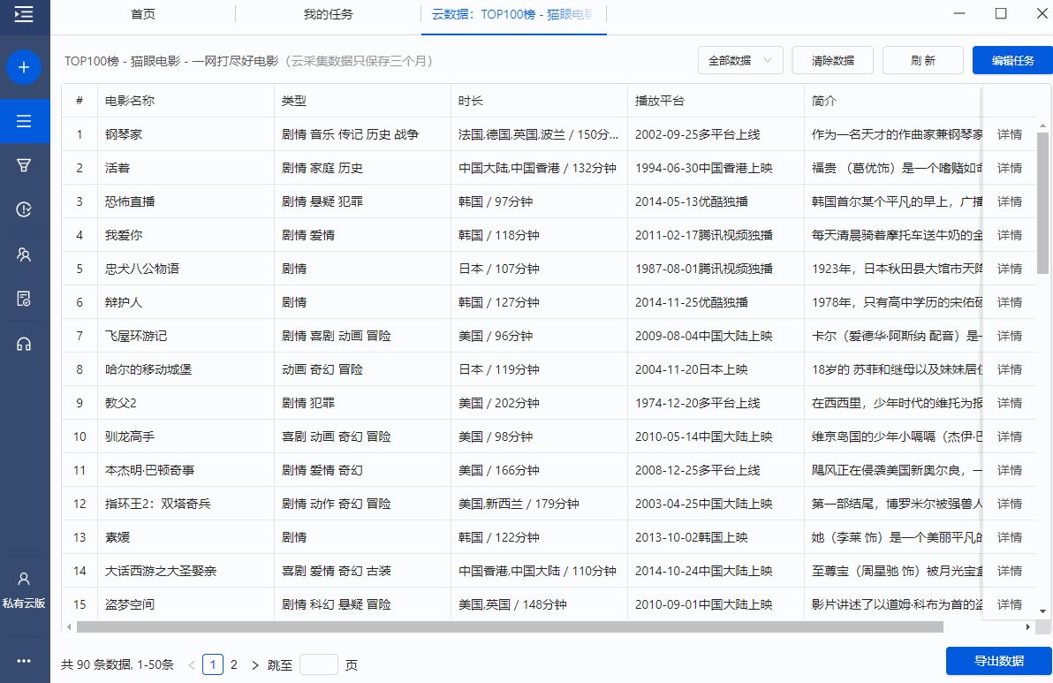Open 详情 for 哈尔的移动城堡
Screen dimensions: 1053x683
[1010, 369]
